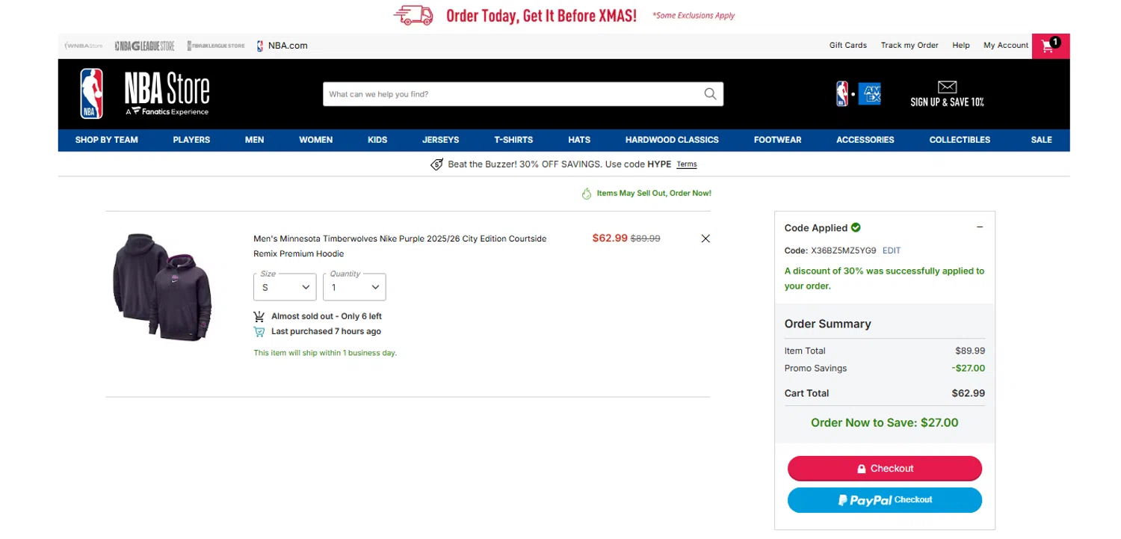Open the Hardwood Classics menu
Image resolution: width=1121 pixels, height=539 pixels.
pyautogui.click(x=672, y=140)
